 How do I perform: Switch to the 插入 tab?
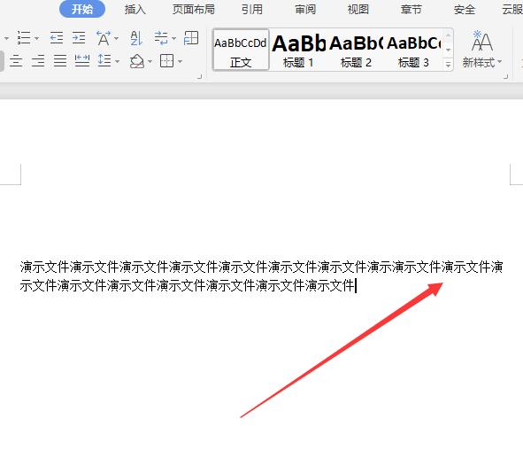(135, 10)
